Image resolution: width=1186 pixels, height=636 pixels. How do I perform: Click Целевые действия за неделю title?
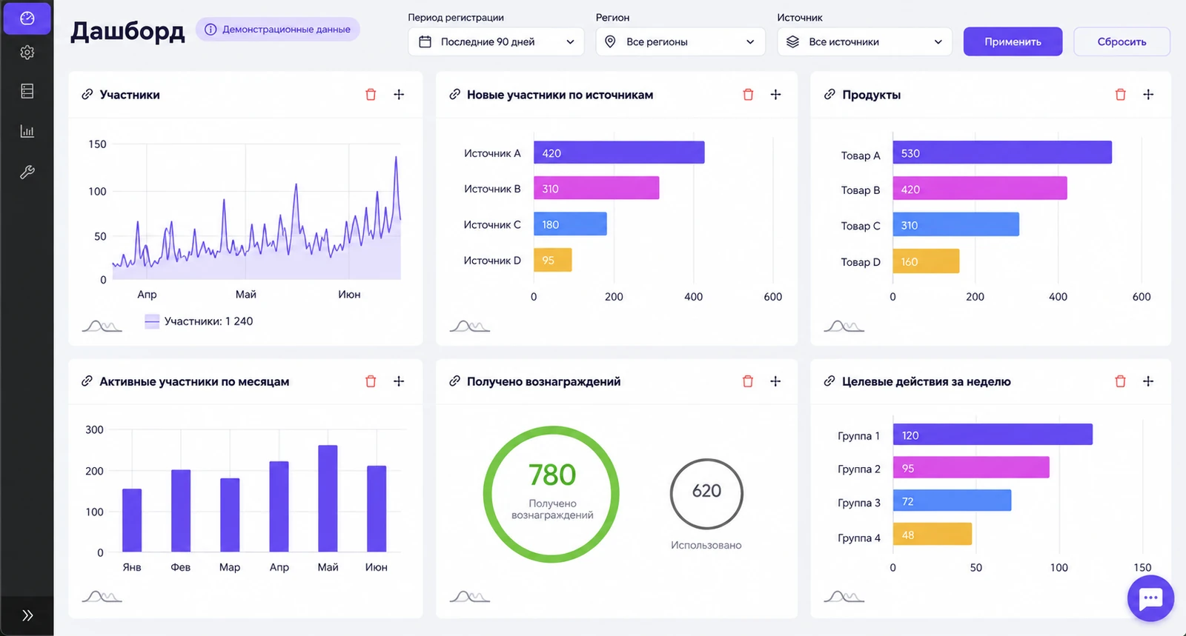tap(927, 381)
